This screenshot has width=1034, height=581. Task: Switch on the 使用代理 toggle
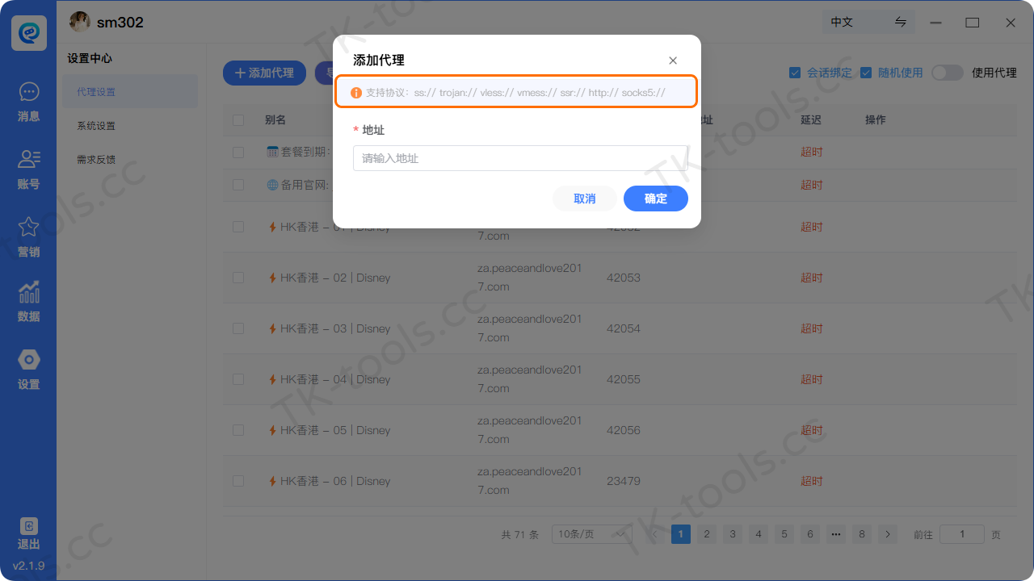[x=948, y=73]
